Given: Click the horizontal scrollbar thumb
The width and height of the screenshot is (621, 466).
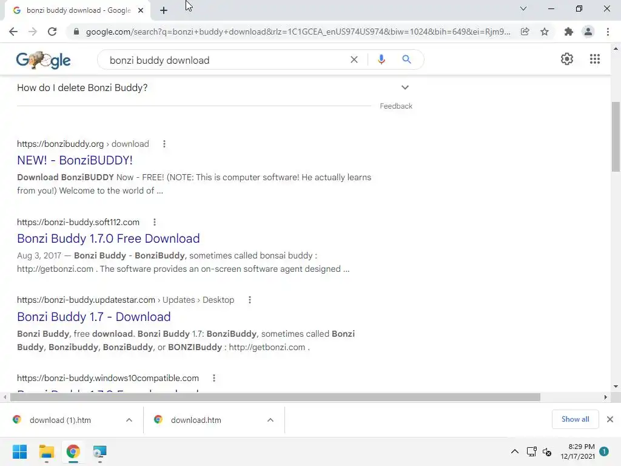Looking at the screenshot, I should 275,397.
